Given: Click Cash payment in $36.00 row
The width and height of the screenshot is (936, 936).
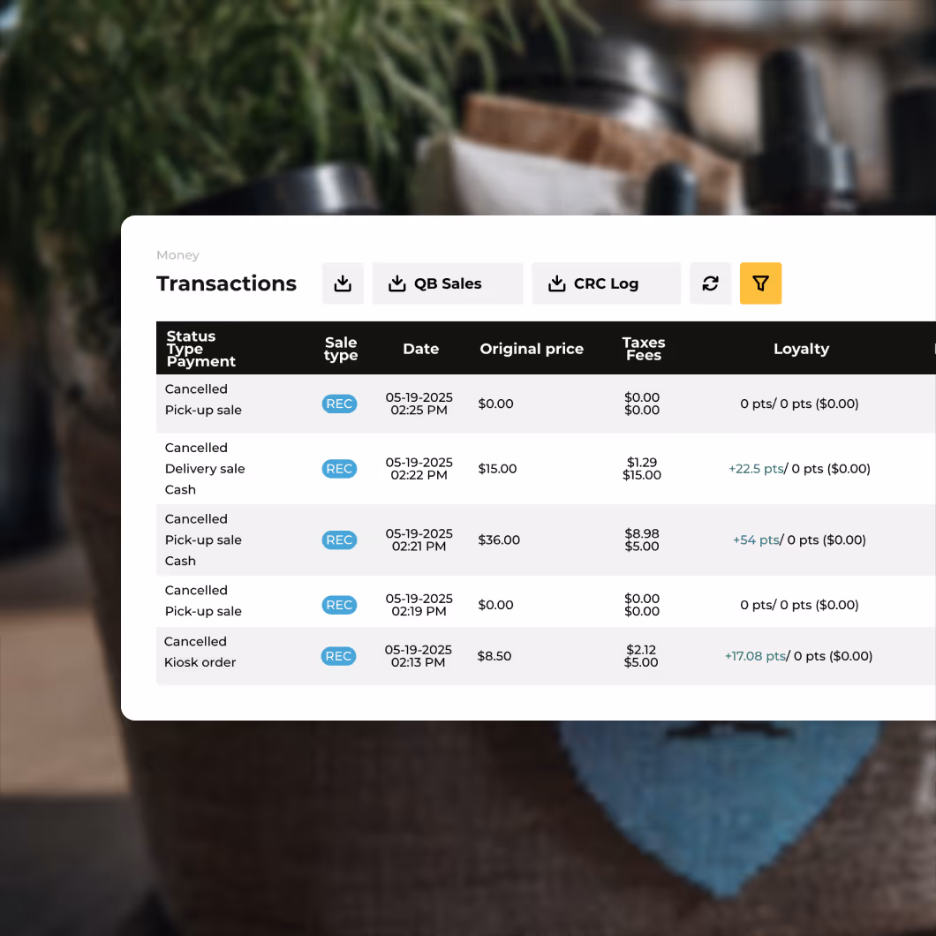Looking at the screenshot, I should [180, 561].
